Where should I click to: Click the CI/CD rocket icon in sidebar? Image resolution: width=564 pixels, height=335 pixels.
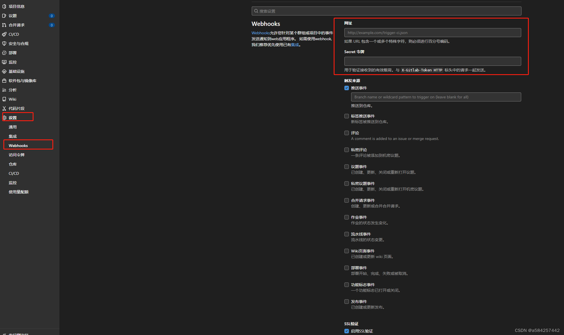tap(4, 34)
